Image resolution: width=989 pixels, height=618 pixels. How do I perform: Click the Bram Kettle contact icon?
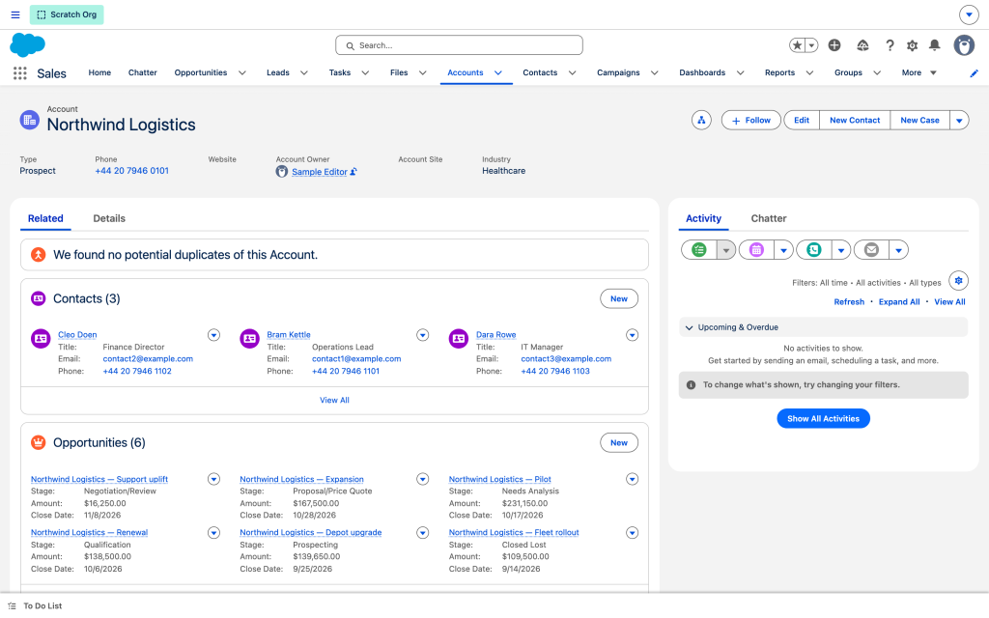(x=250, y=339)
